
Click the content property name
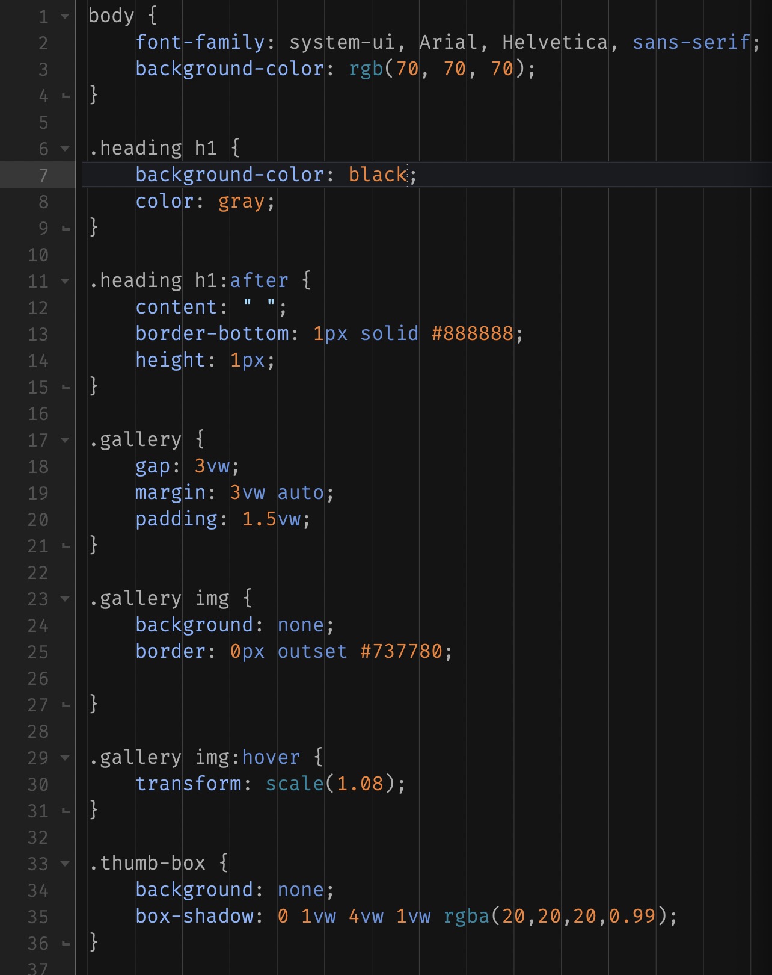click(x=177, y=307)
